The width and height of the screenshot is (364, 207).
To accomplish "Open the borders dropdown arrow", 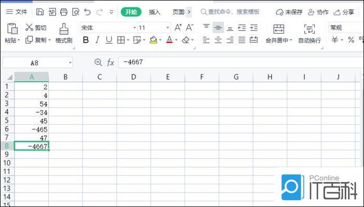I will point(128,40).
